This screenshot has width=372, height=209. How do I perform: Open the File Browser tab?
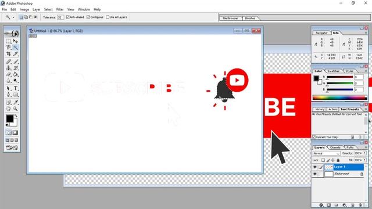[230, 18]
